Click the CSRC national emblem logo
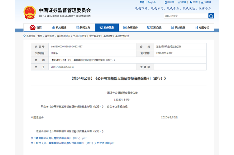Screen dimensions: 234x155 30,12
